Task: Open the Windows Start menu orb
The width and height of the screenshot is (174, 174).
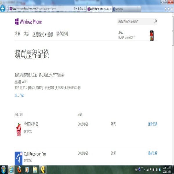Action: tap(3, 170)
